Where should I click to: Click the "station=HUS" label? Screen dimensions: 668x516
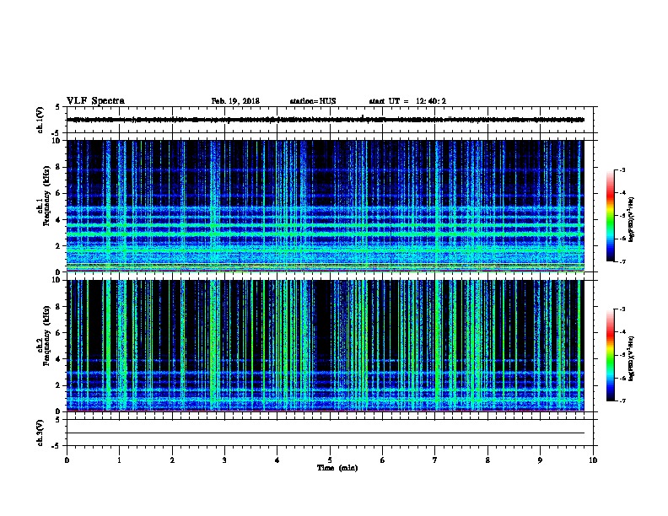313,101
